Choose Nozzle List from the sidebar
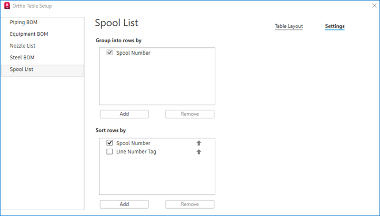The image size is (380, 216). coord(22,46)
